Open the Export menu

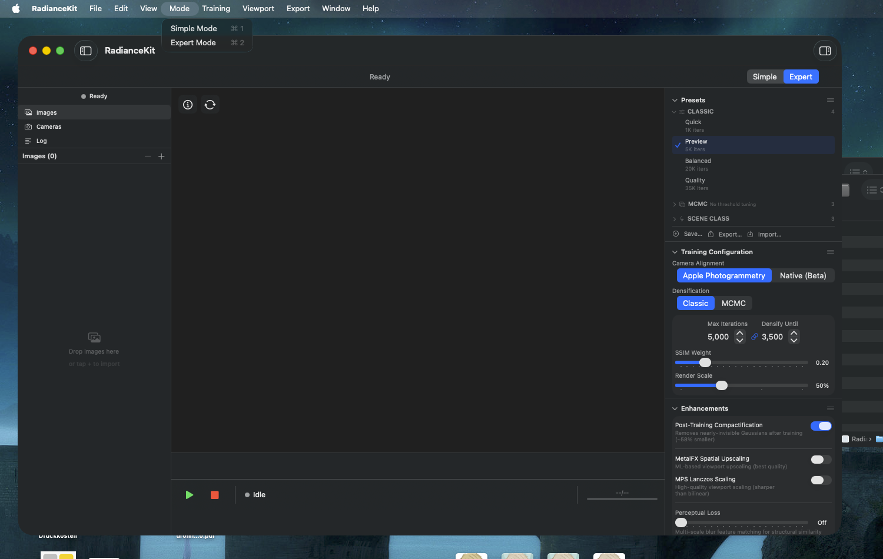point(298,8)
